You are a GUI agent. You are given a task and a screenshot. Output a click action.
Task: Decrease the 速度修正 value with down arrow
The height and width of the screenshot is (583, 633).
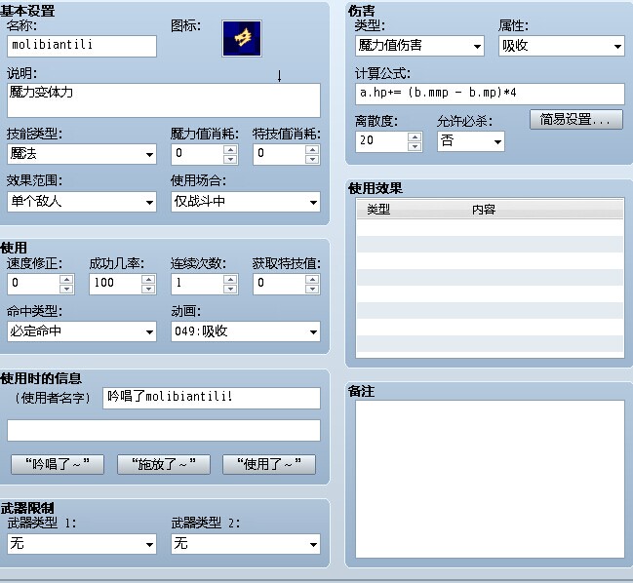66,289
